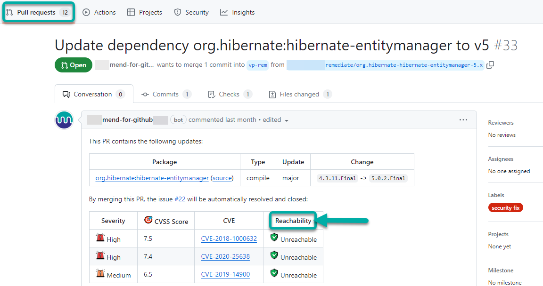Viewport: 543px width, 286px height.
Task: Open the three-dots comment options menu
Action: click(x=463, y=120)
